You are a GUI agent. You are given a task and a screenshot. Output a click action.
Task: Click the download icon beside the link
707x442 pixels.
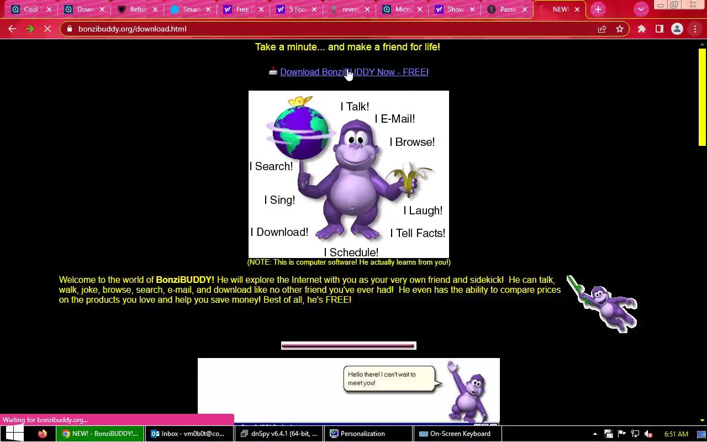point(273,71)
